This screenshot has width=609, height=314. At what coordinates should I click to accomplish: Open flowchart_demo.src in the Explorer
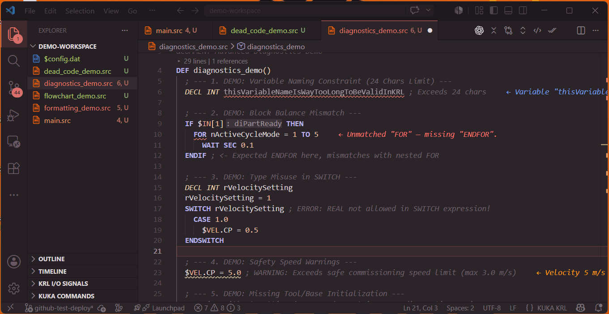pyautogui.click(x=83, y=96)
